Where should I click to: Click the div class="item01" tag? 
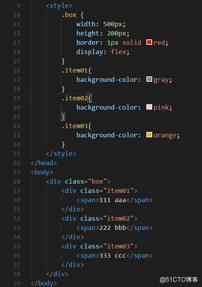click(99, 191)
